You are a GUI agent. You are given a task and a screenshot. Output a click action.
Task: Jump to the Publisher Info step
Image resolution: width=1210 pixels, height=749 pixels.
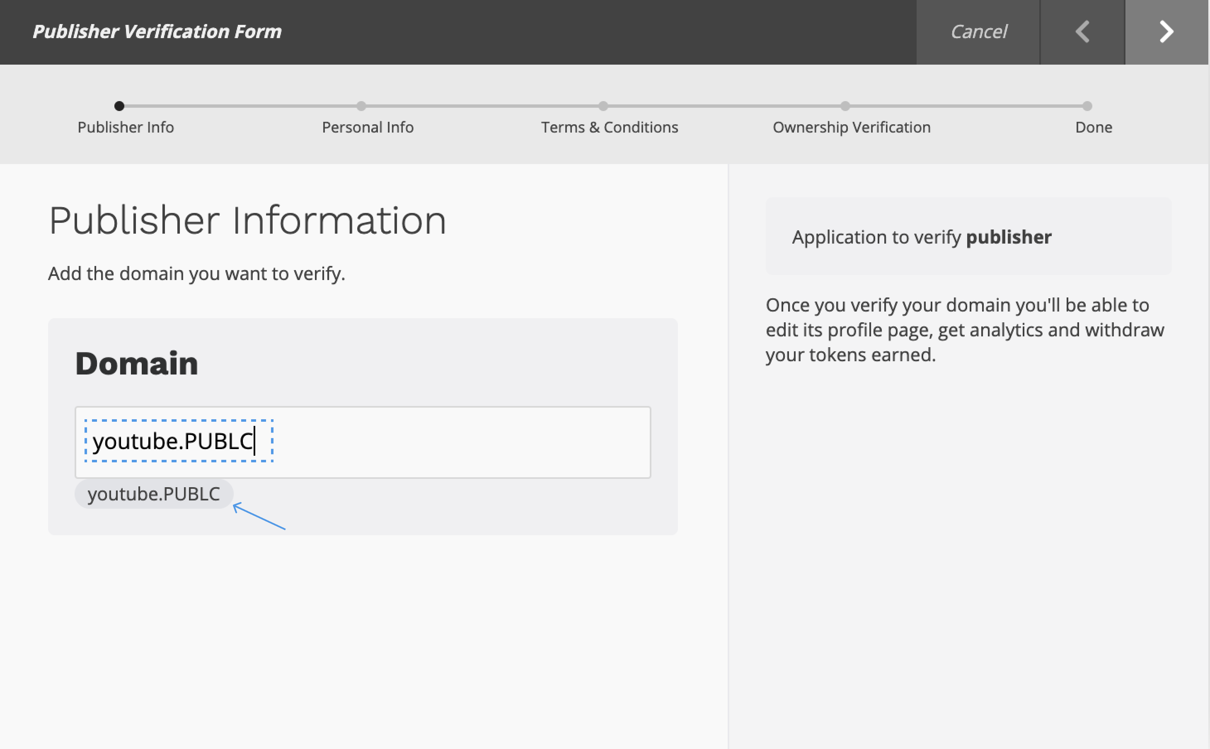[x=126, y=127]
